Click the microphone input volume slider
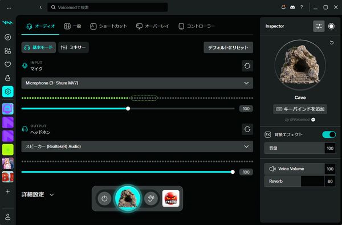The width and height of the screenshot is (342, 225). pos(128,109)
